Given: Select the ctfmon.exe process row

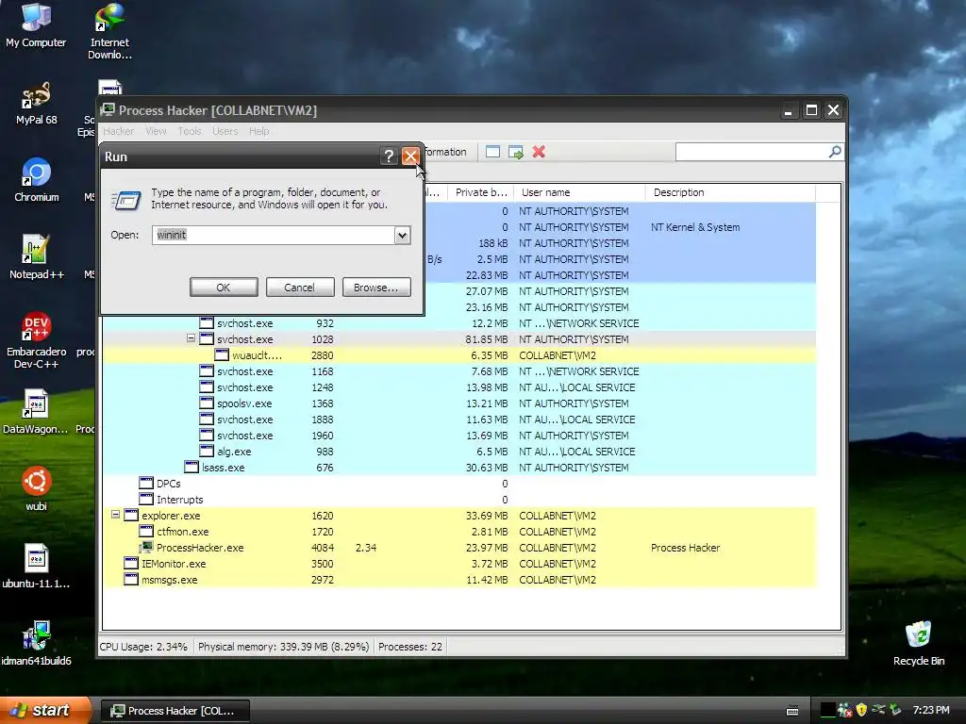Looking at the screenshot, I should 459,532.
